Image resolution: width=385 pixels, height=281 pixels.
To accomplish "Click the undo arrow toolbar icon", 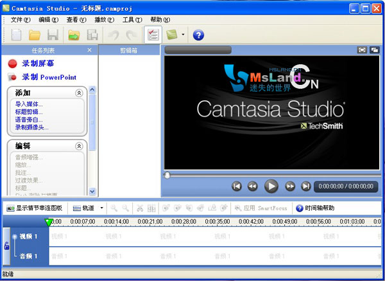I will coord(114,35).
